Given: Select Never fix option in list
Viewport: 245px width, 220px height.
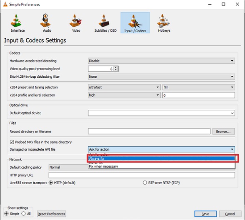Looking at the screenshot, I should pos(161,163).
